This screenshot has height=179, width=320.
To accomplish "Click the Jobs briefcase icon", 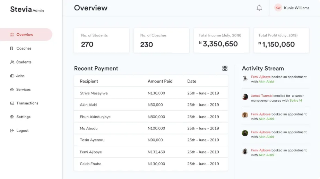I will (x=12, y=76).
